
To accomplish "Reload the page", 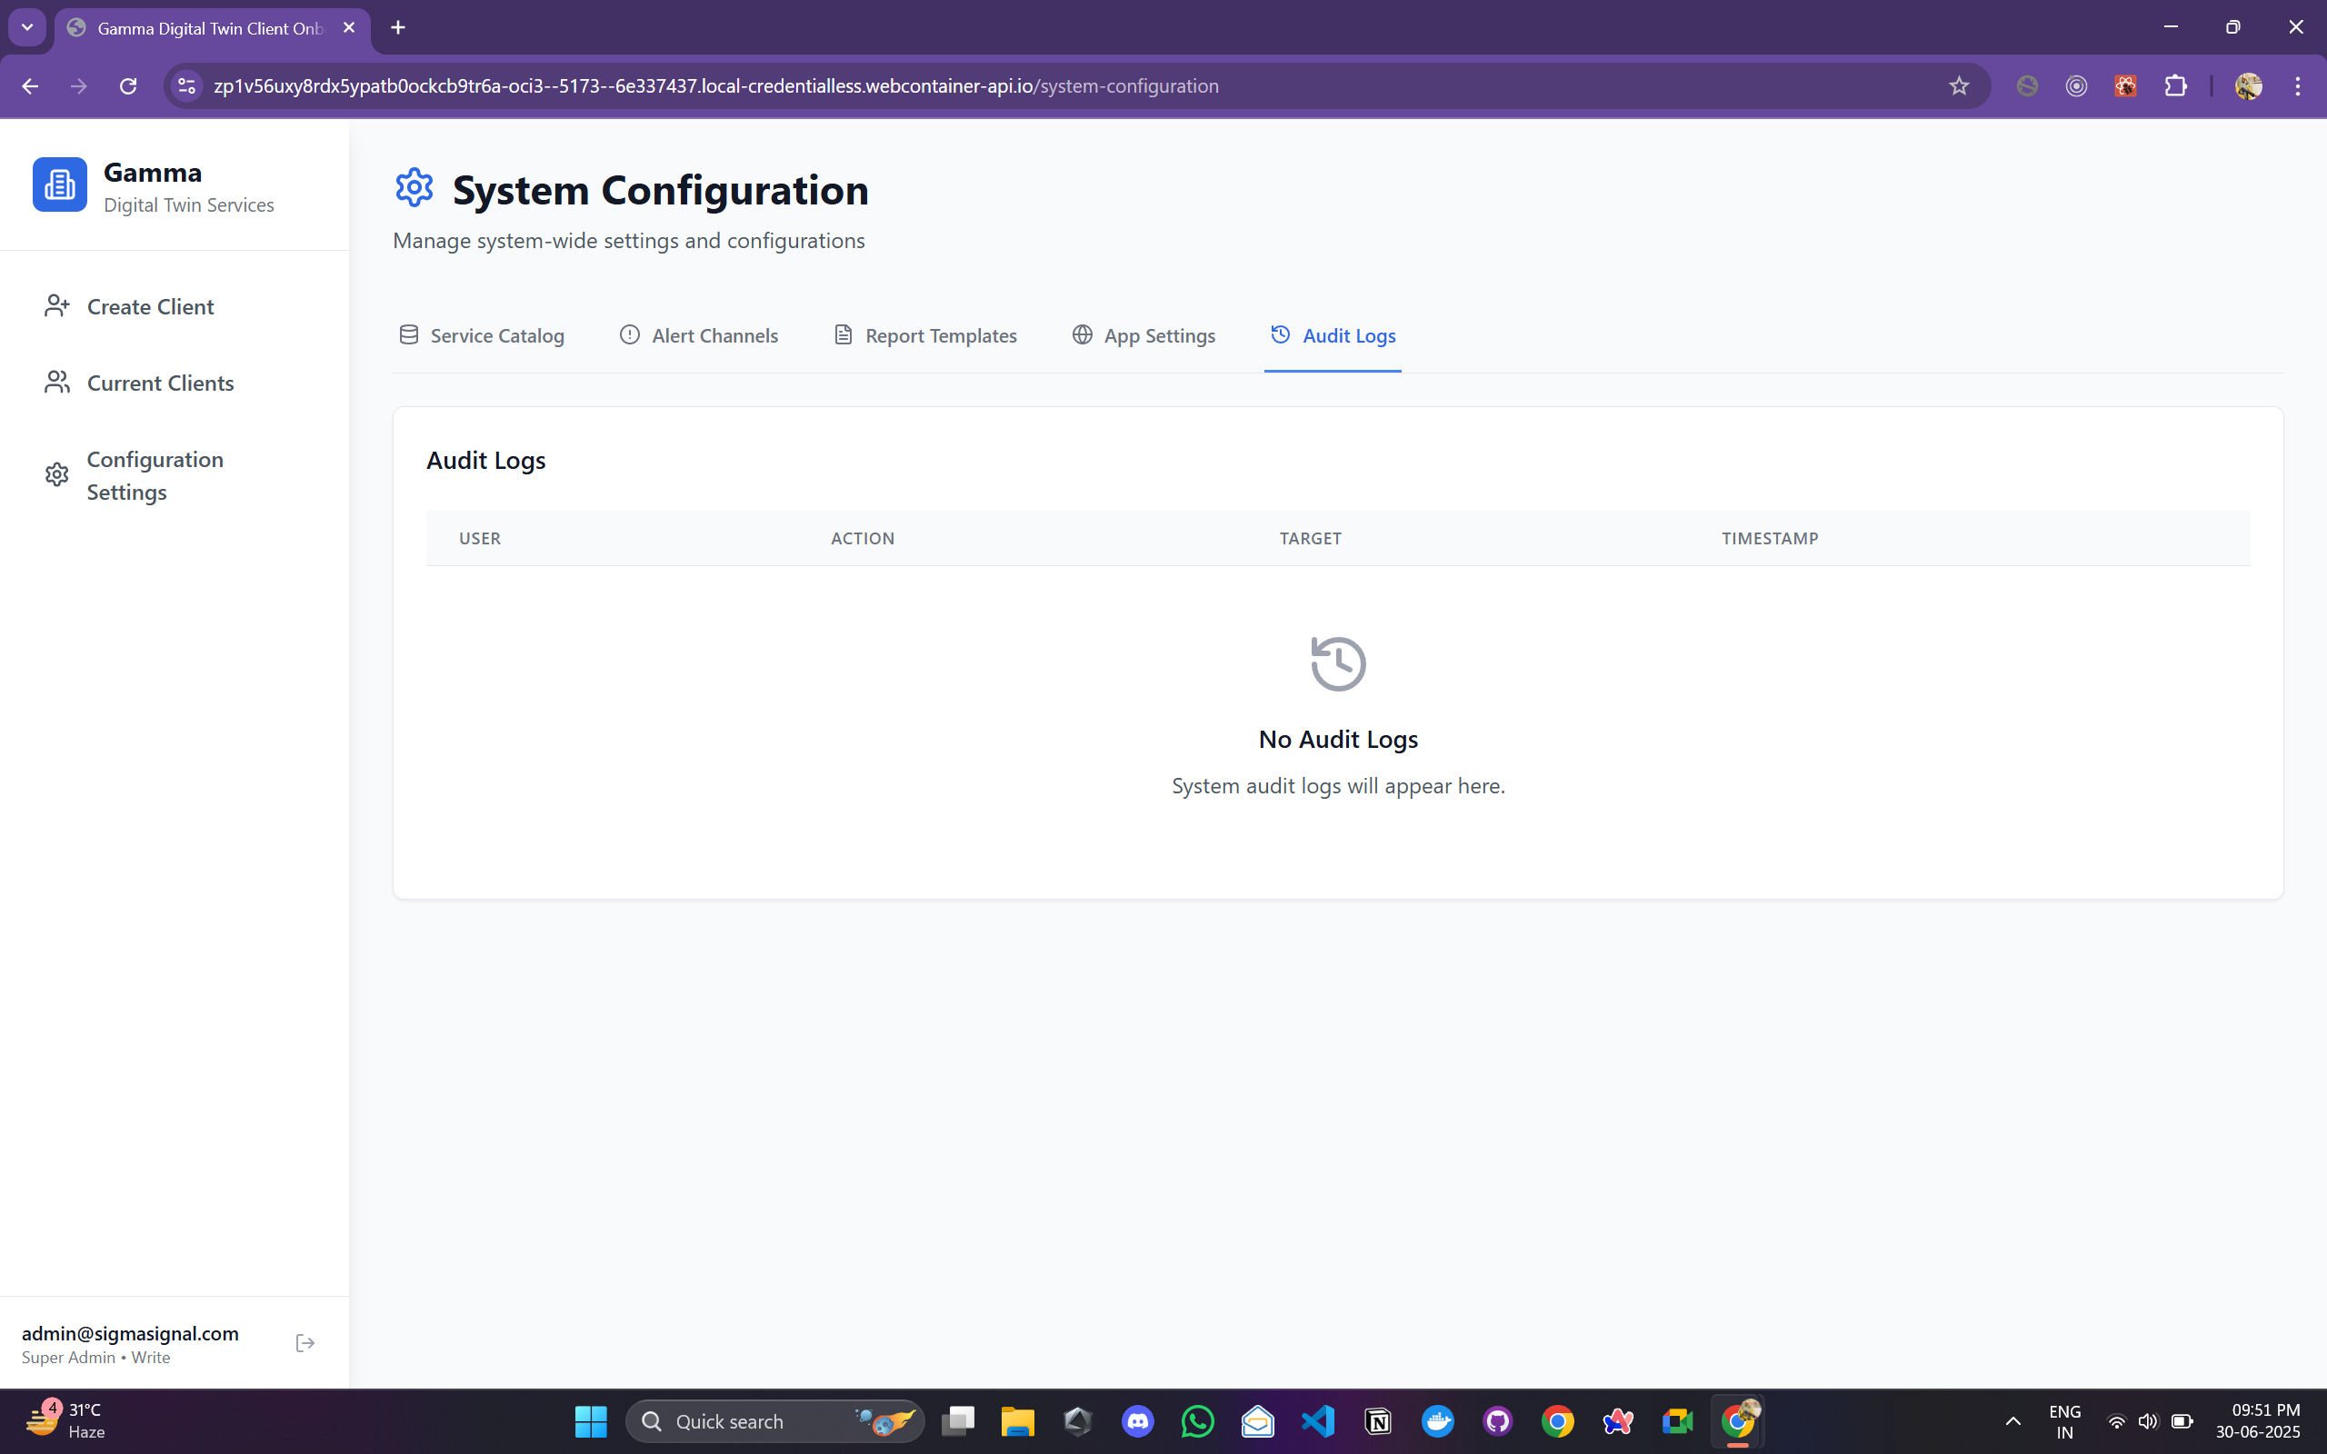I will (x=128, y=86).
